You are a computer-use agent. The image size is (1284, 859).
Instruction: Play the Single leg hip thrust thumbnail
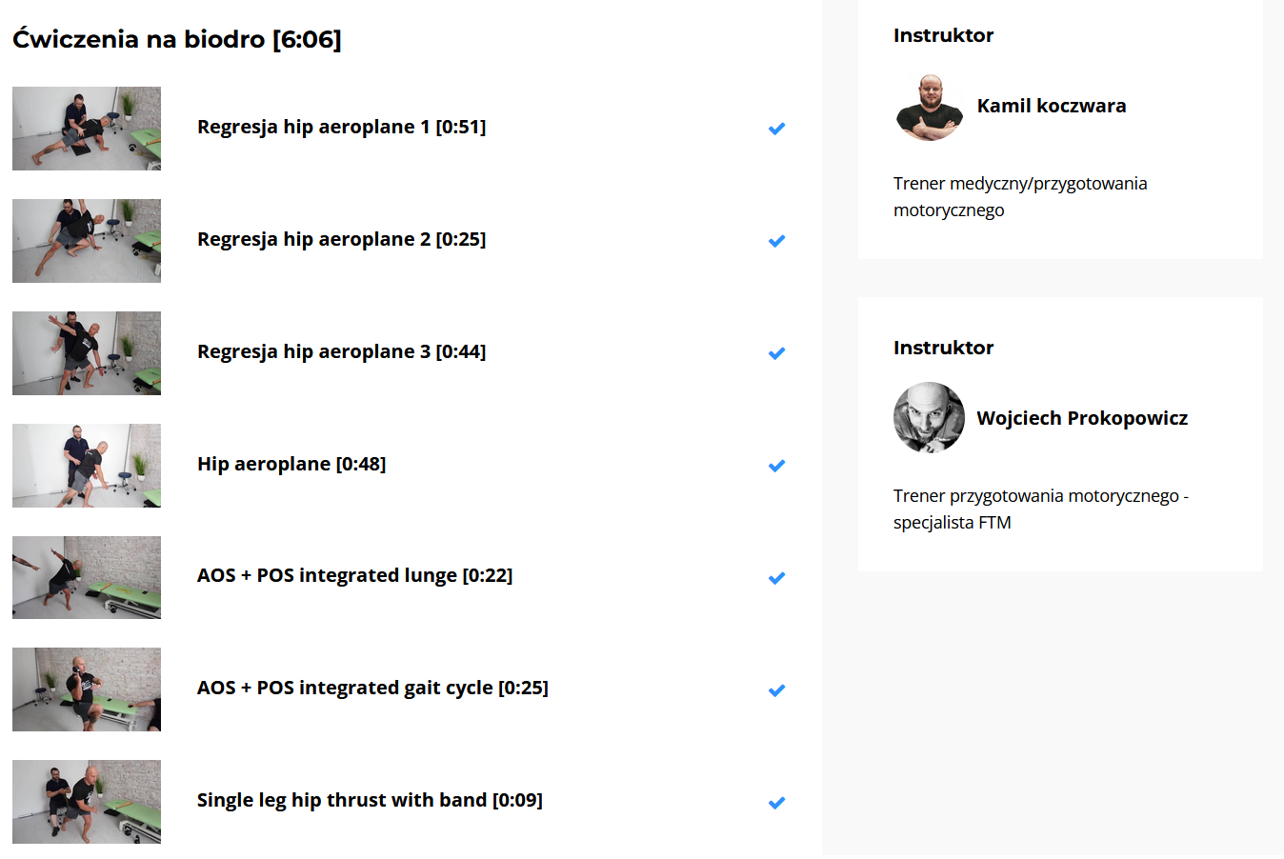click(x=87, y=802)
